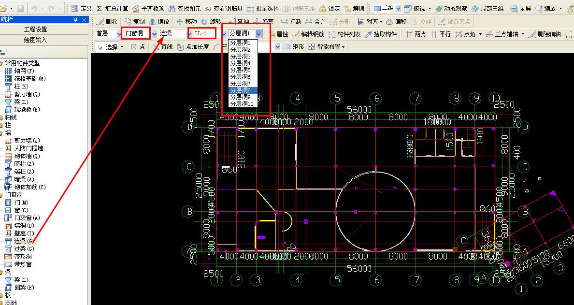Select 连梁(G) in the tree
The image size is (574, 305).
click(19, 241)
